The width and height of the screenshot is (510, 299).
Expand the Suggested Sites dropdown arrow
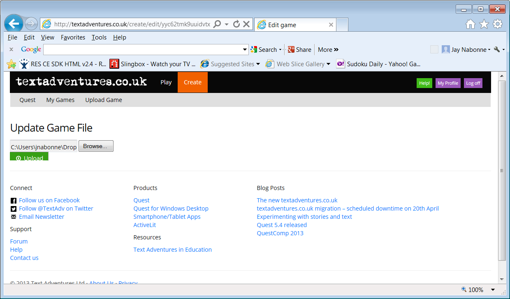[258, 64]
